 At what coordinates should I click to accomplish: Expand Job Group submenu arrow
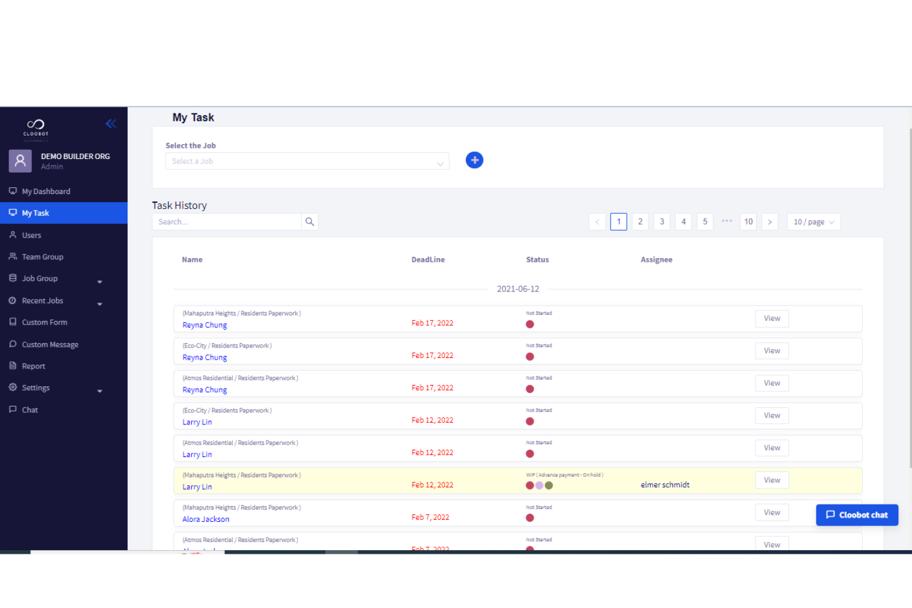coord(100,282)
